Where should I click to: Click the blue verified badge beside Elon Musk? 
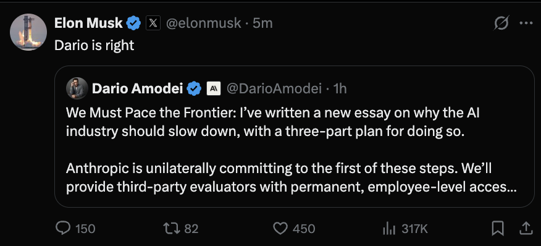(133, 23)
